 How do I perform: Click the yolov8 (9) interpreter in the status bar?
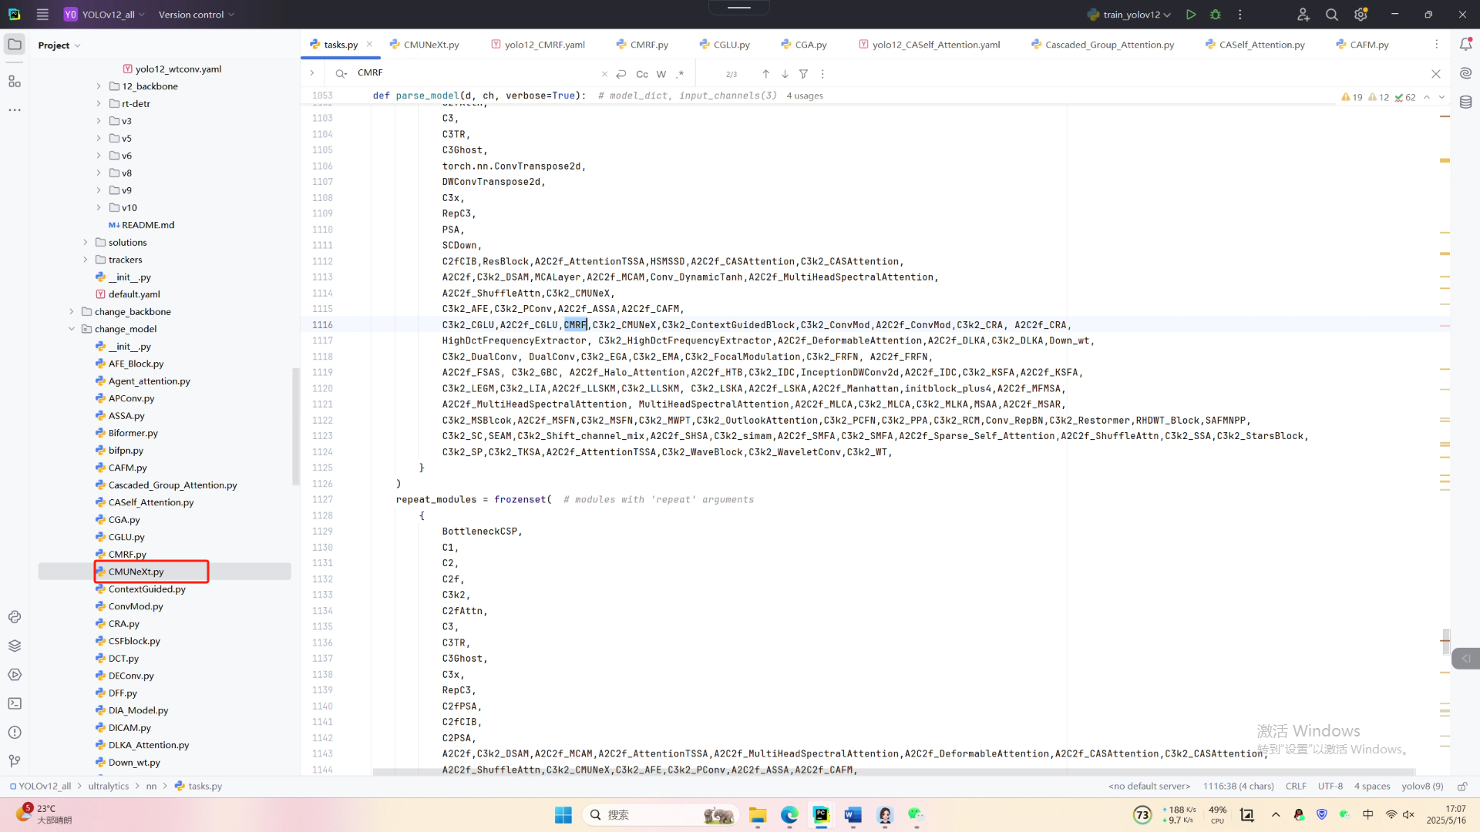tap(1422, 786)
